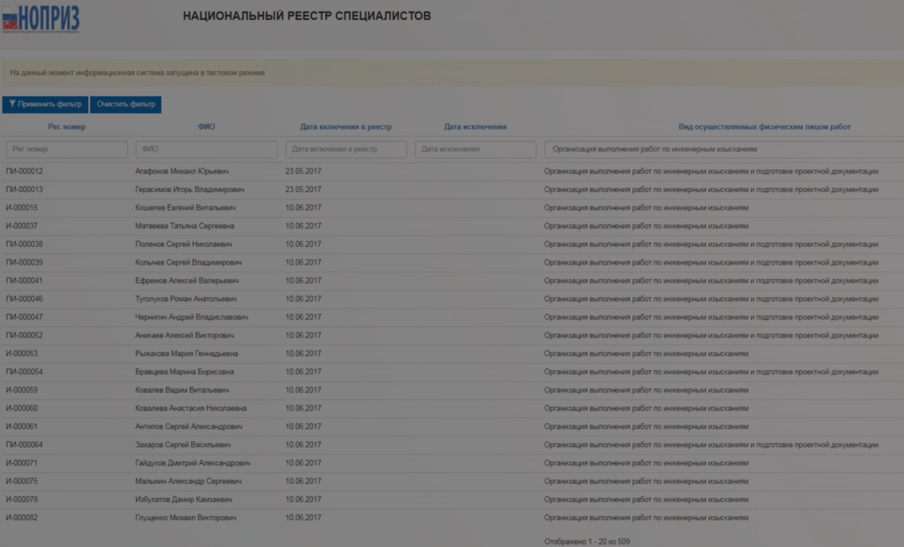Image resolution: width=904 pixels, height=547 pixels.
Task: Select row of Герасимов Игорь Владимирович
Action: [x=190, y=190]
